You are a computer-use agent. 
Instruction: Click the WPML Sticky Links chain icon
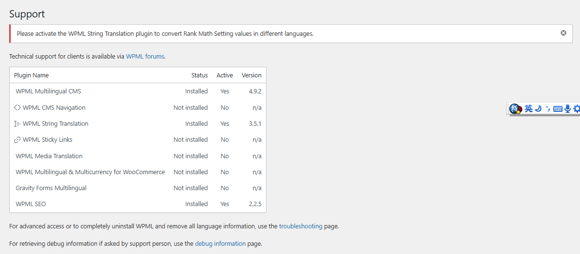coord(17,140)
